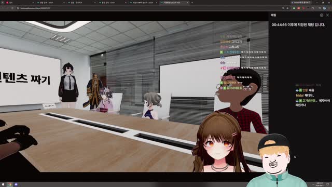Bookmark this page with star icon
Screen dimensions: 332x187
[x=287, y=8]
